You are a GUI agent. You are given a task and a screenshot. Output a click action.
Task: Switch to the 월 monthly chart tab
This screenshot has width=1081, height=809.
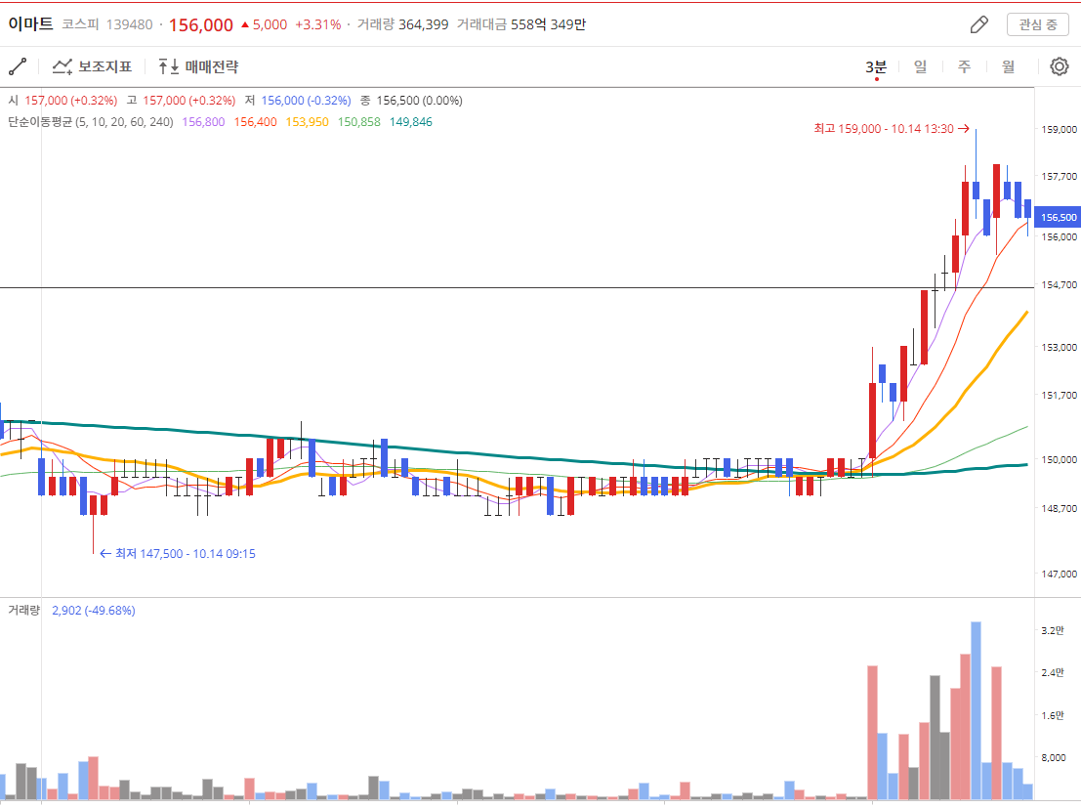1009,66
